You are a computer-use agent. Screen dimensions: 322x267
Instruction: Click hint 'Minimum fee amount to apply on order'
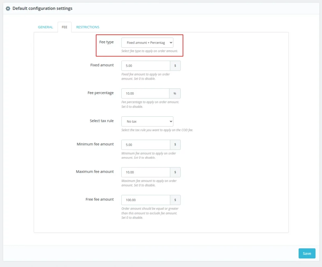[149, 153]
